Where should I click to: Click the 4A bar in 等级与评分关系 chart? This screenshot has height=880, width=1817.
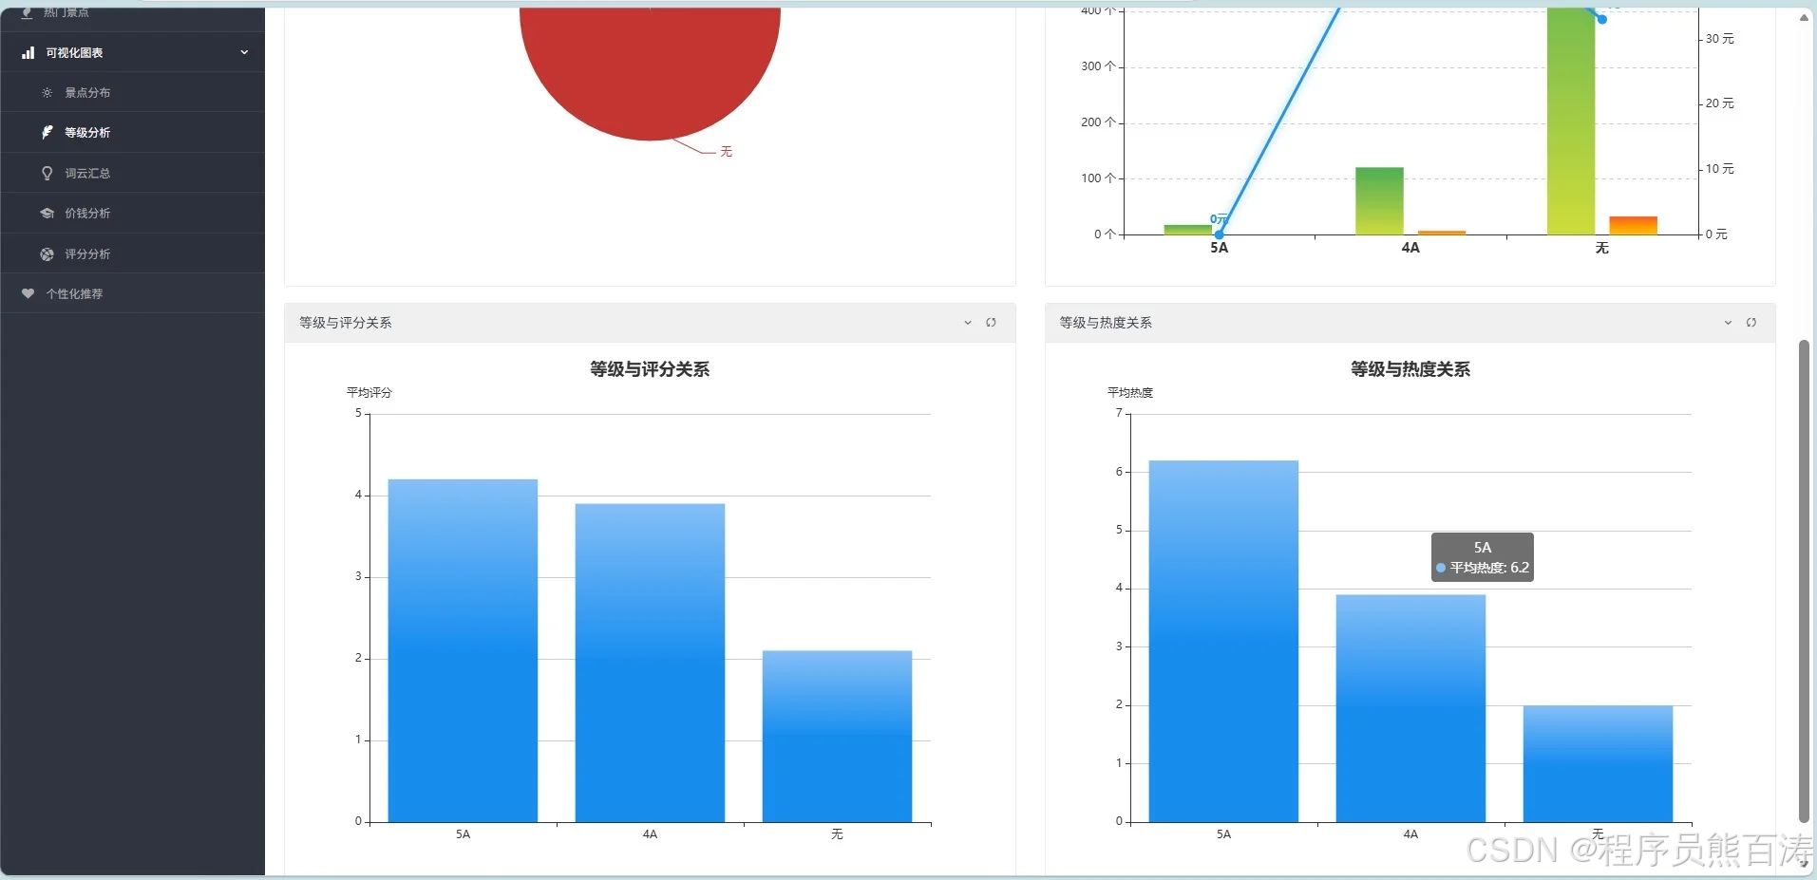point(650,663)
